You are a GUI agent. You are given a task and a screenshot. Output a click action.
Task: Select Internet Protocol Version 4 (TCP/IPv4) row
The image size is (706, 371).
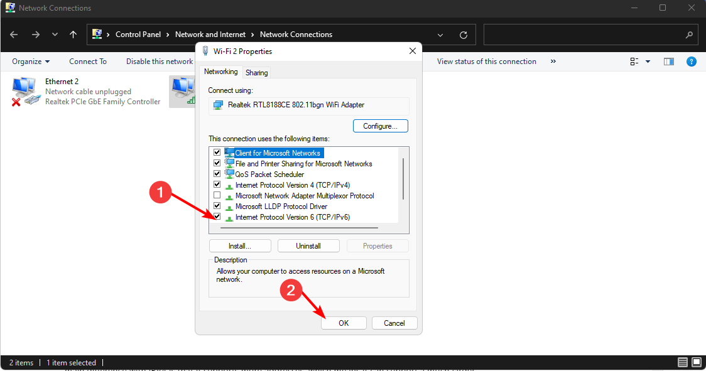[293, 185]
